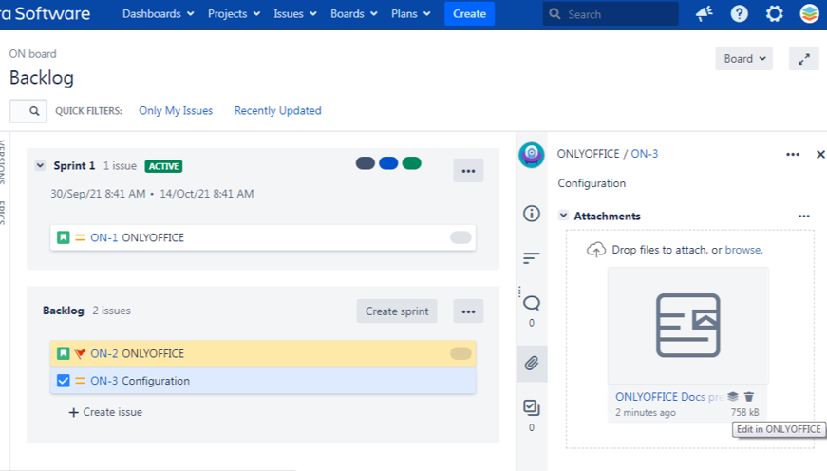Click the Create sprint button
Viewport: 827px width, 471px height.
click(397, 311)
